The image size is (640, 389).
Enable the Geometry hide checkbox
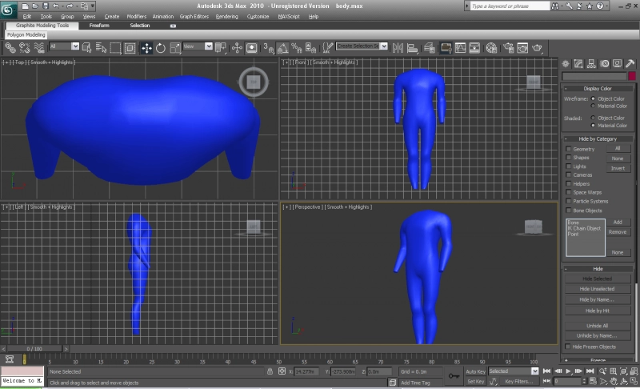pyautogui.click(x=569, y=149)
